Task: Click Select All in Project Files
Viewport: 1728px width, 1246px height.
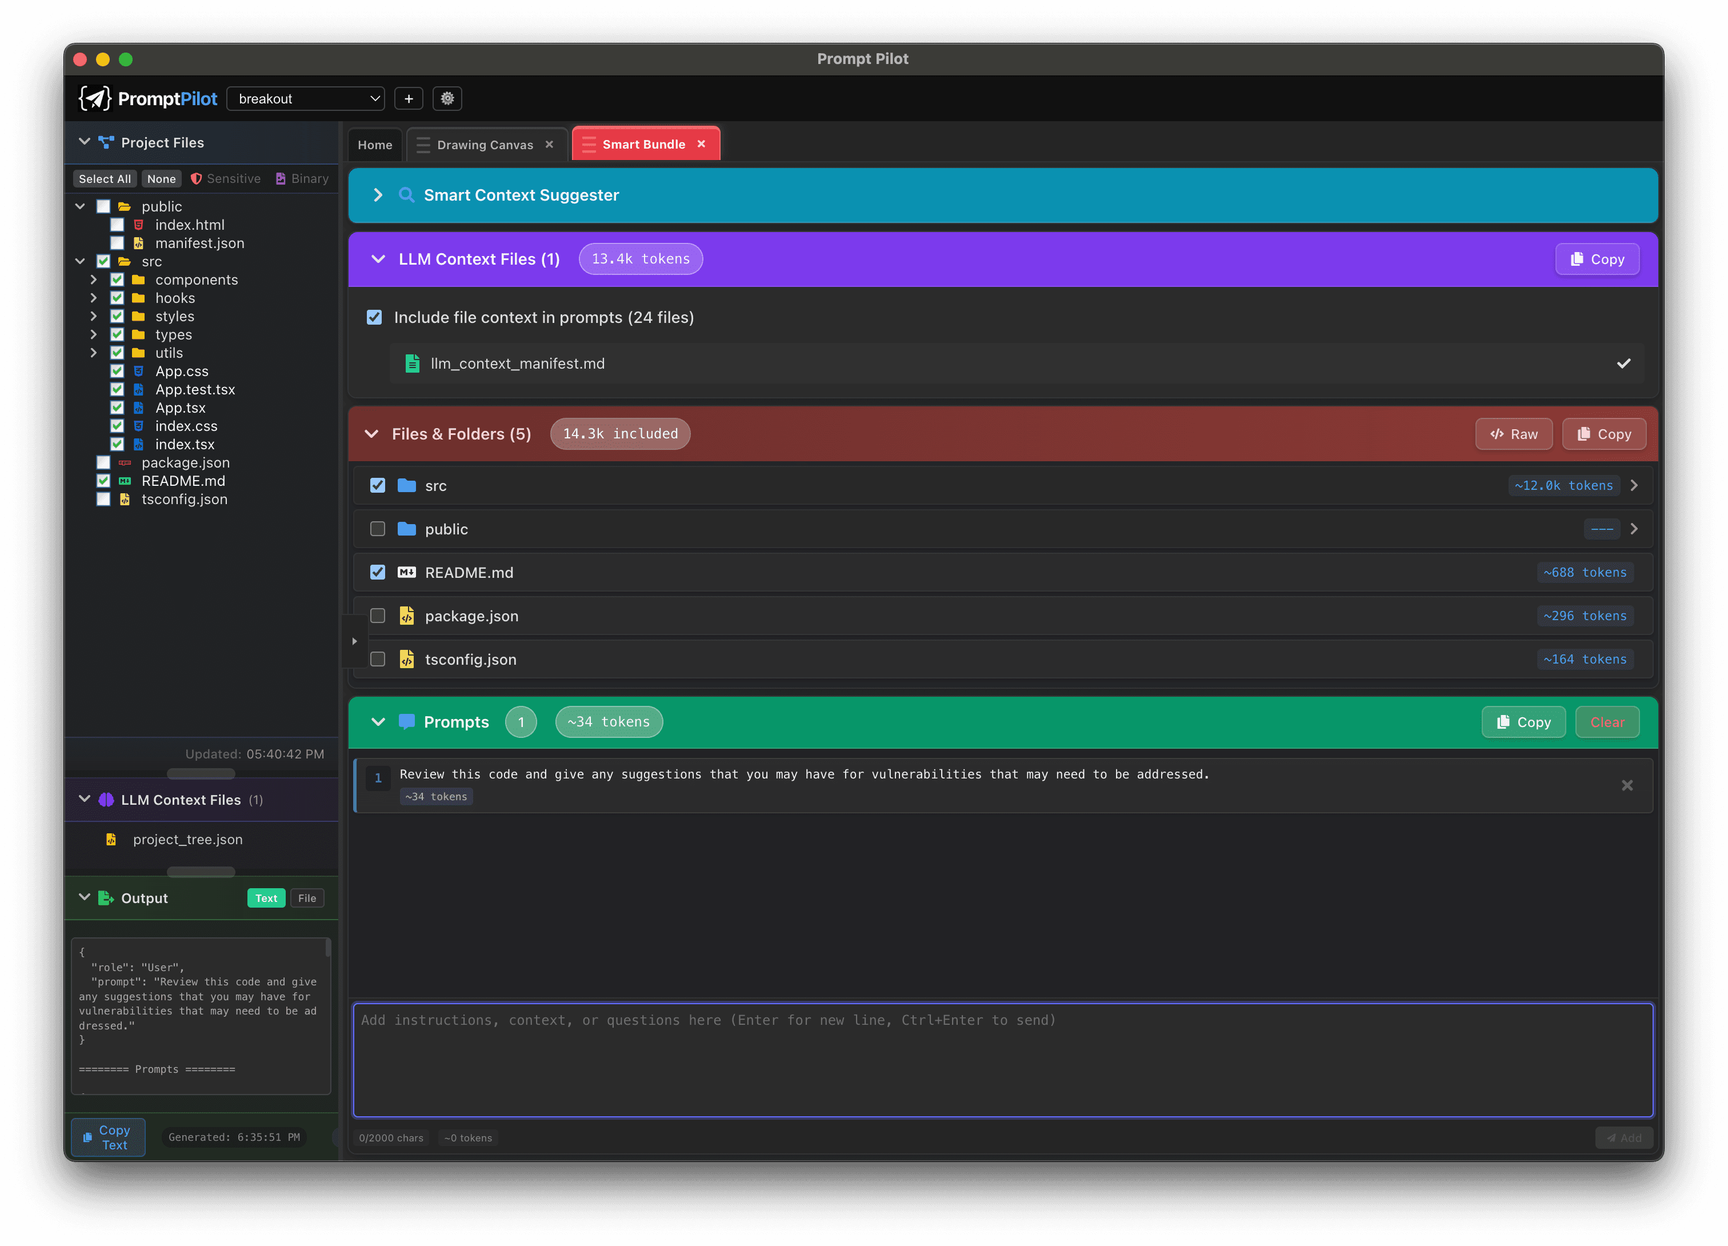Action: [x=105, y=178]
